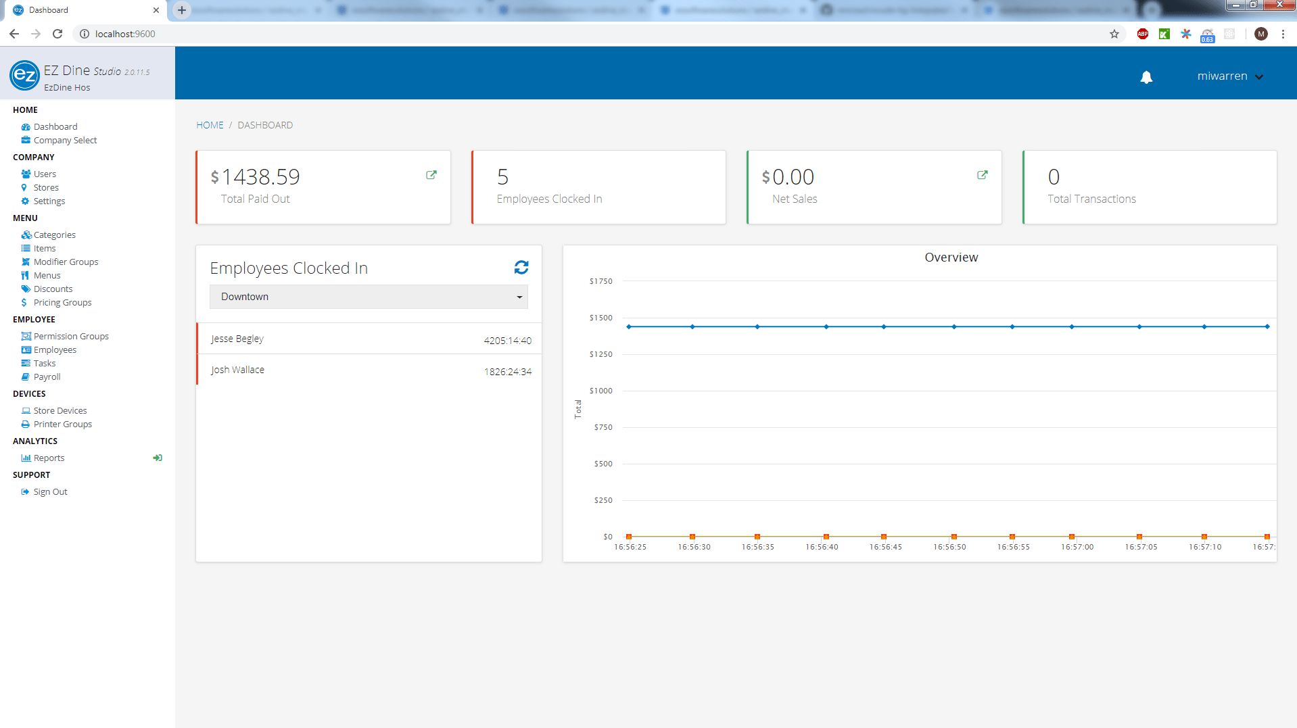Open the Categories menu section
This screenshot has width=1297, height=728.
pos(53,235)
